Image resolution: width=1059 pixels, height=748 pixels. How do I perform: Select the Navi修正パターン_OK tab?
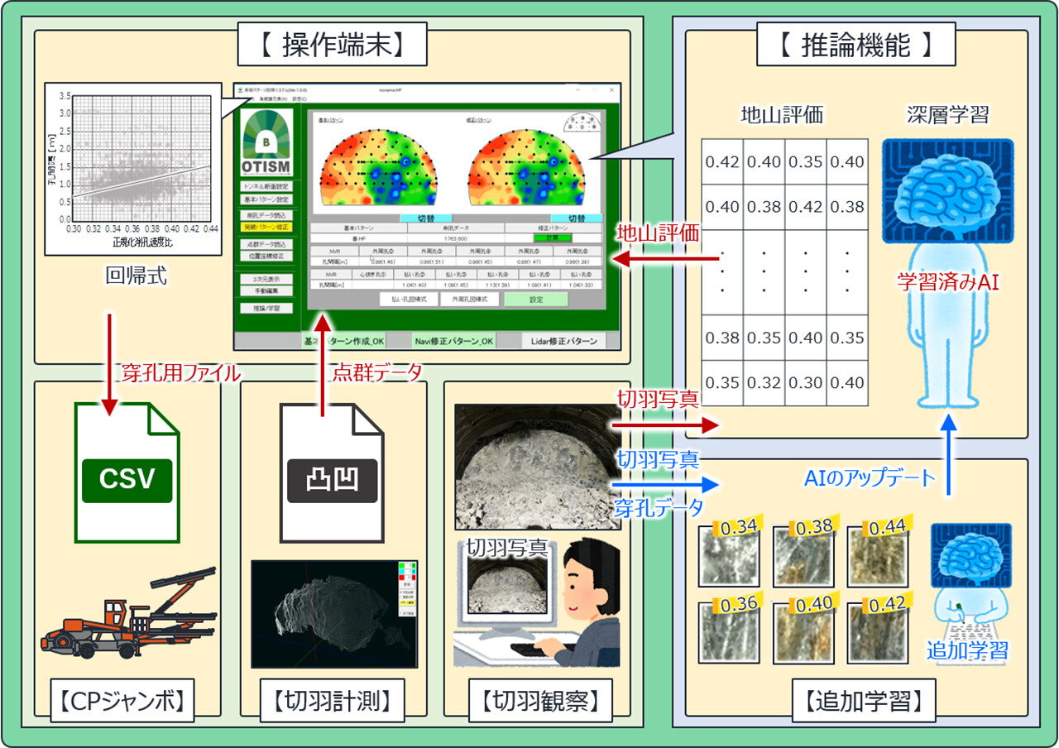coord(453,341)
